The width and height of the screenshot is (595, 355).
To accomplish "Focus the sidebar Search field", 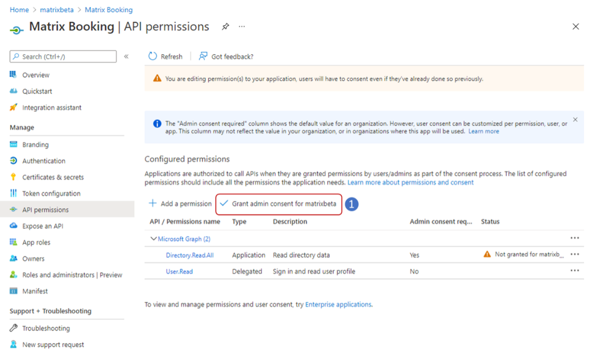I will click(63, 57).
